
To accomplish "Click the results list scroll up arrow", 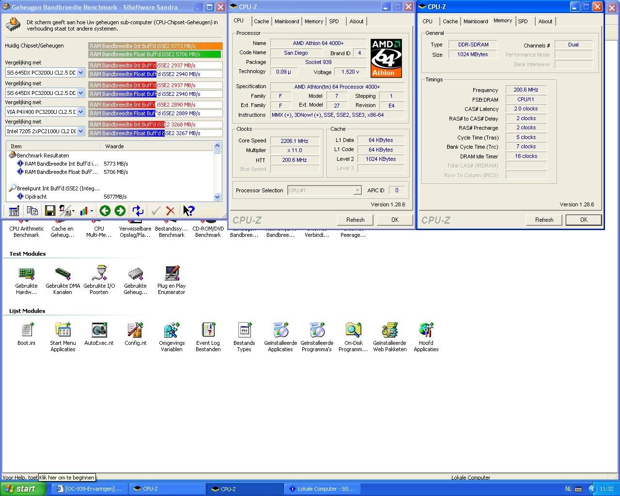I will pyautogui.click(x=217, y=146).
